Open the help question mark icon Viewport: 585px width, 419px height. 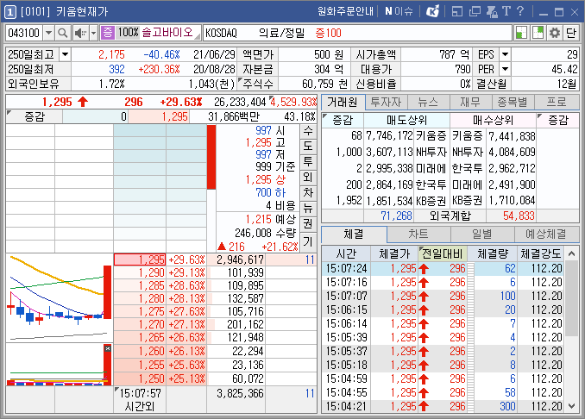pyautogui.click(x=520, y=11)
